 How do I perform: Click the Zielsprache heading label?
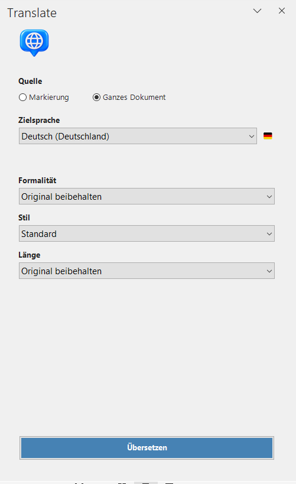click(39, 120)
